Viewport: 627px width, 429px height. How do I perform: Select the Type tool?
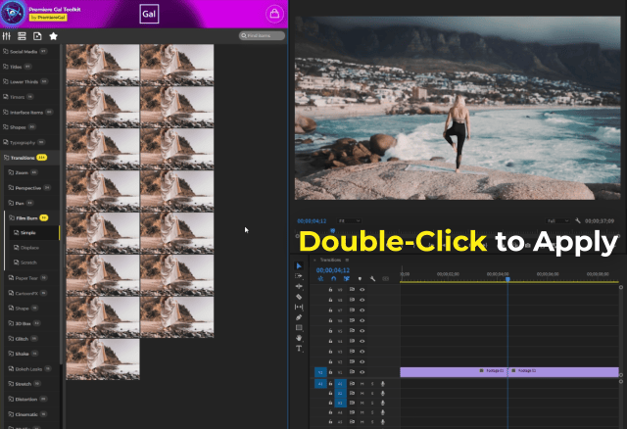coord(299,349)
